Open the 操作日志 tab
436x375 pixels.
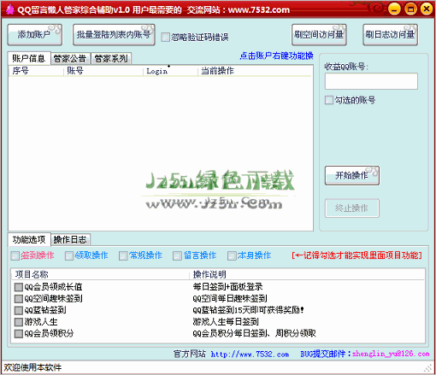pyautogui.click(x=70, y=240)
